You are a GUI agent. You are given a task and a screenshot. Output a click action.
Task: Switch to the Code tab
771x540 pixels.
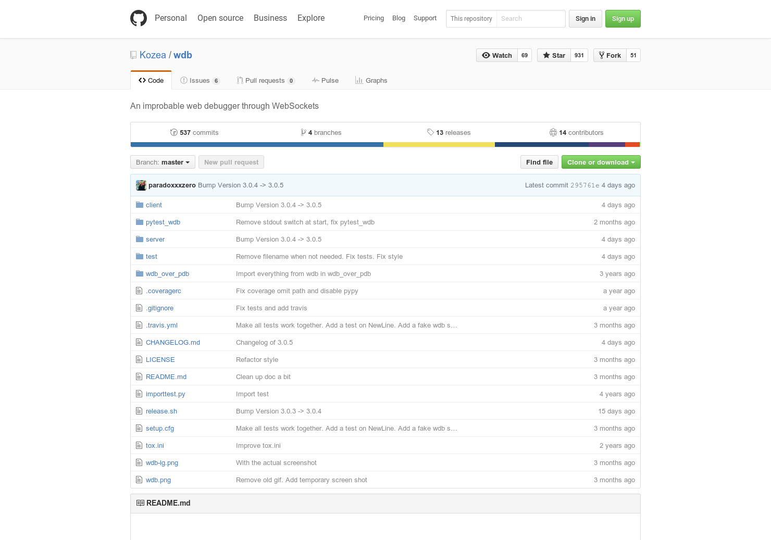pos(151,80)
